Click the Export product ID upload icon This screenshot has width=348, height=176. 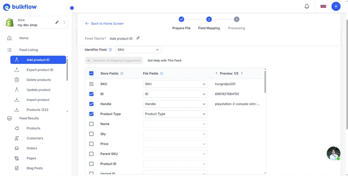click(x=17, y=70)
